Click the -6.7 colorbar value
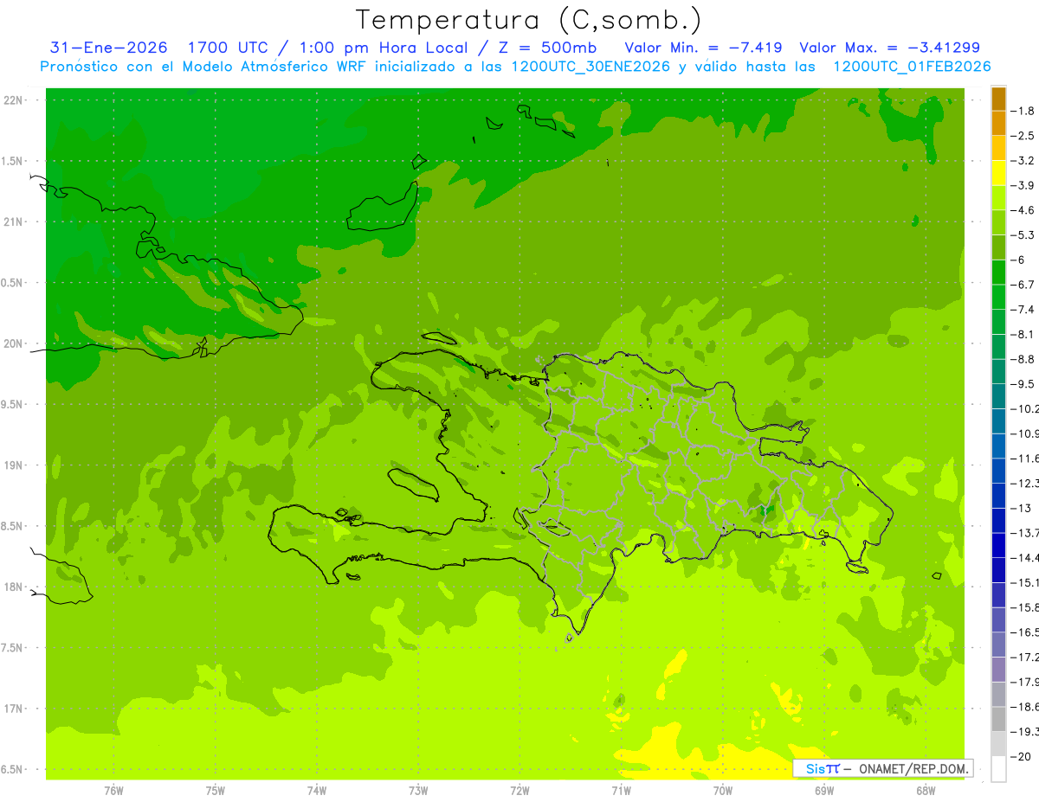This screenshot has height=802, width=1039. [1023, 285]
